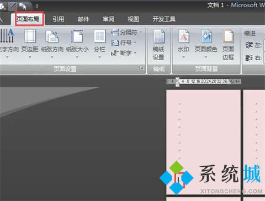The height and width of the screenshot is (201, 265).
Task: Switch to the 引用 tab
Action: coord(59,19)
